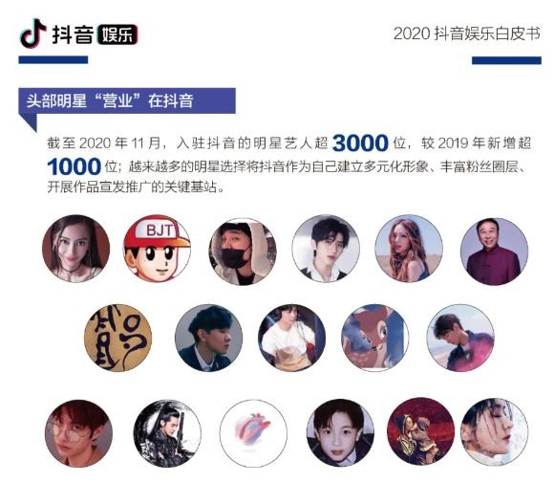Open the cartoon avatar with BJT cap

click(157, 249)
